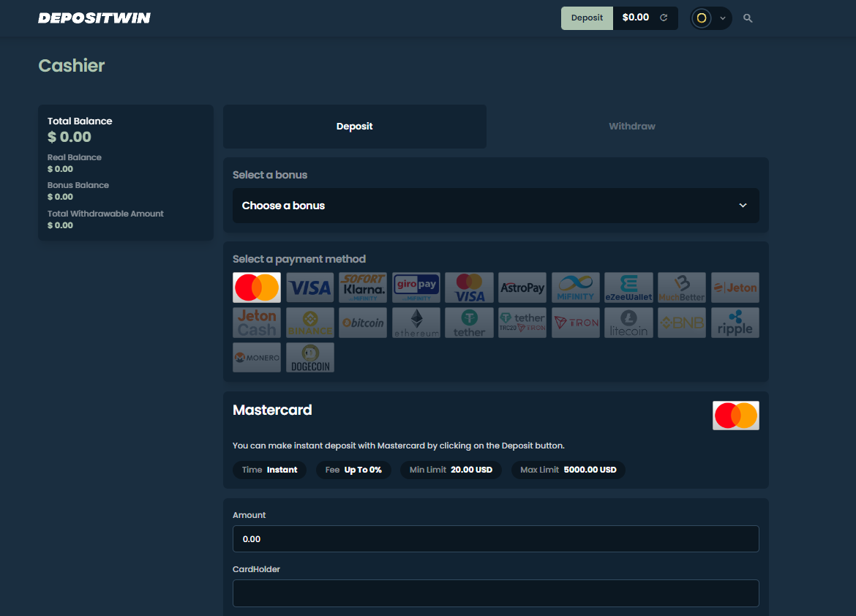Select the TRON payment icon

point(575,322)
